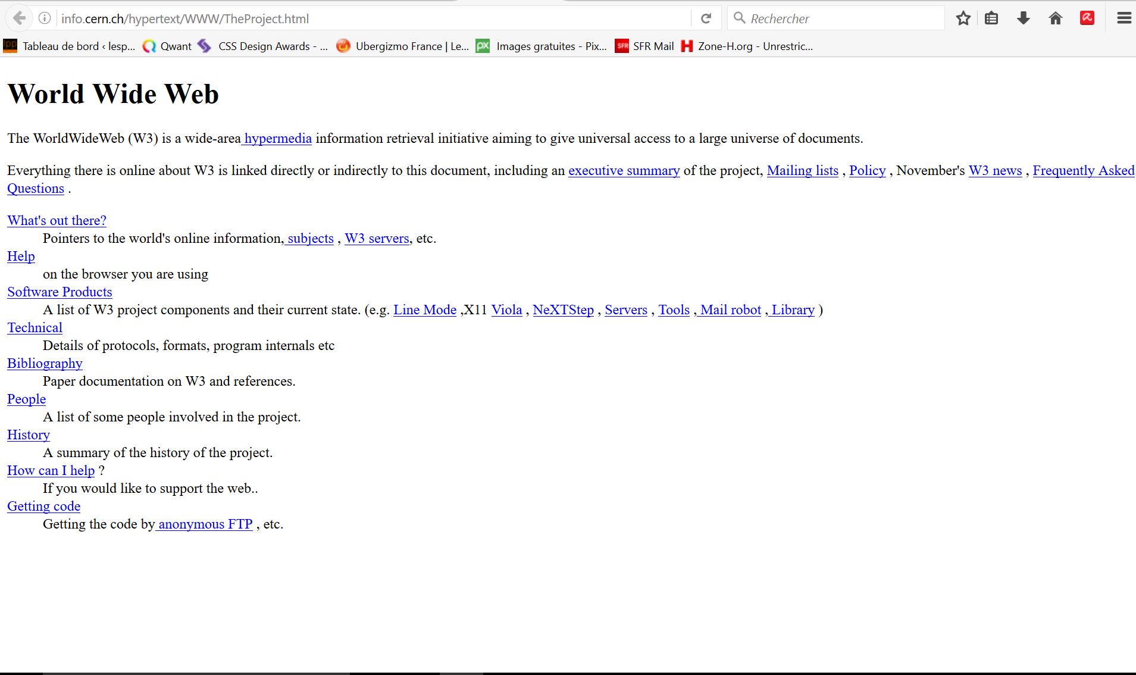The image size is (1136, 675).
Task: Open the downloads arrow icon
Action: pyautogui.click(x=1024, y=18)
